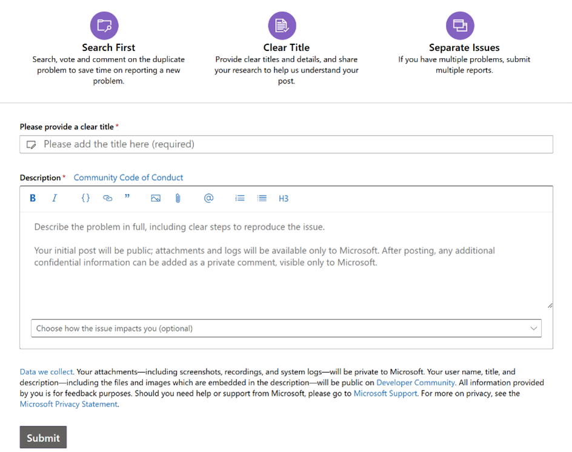Open the Data we collect link
This screenshot has height=452, width=572.
click(46, 372)
